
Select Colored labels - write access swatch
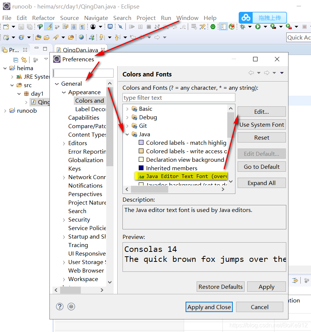pos(141,151)
